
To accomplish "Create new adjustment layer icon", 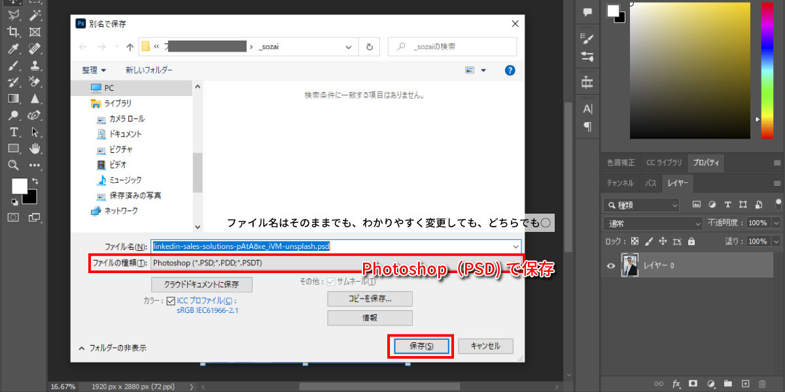I will pyautogui.click(x=710, y=384).
